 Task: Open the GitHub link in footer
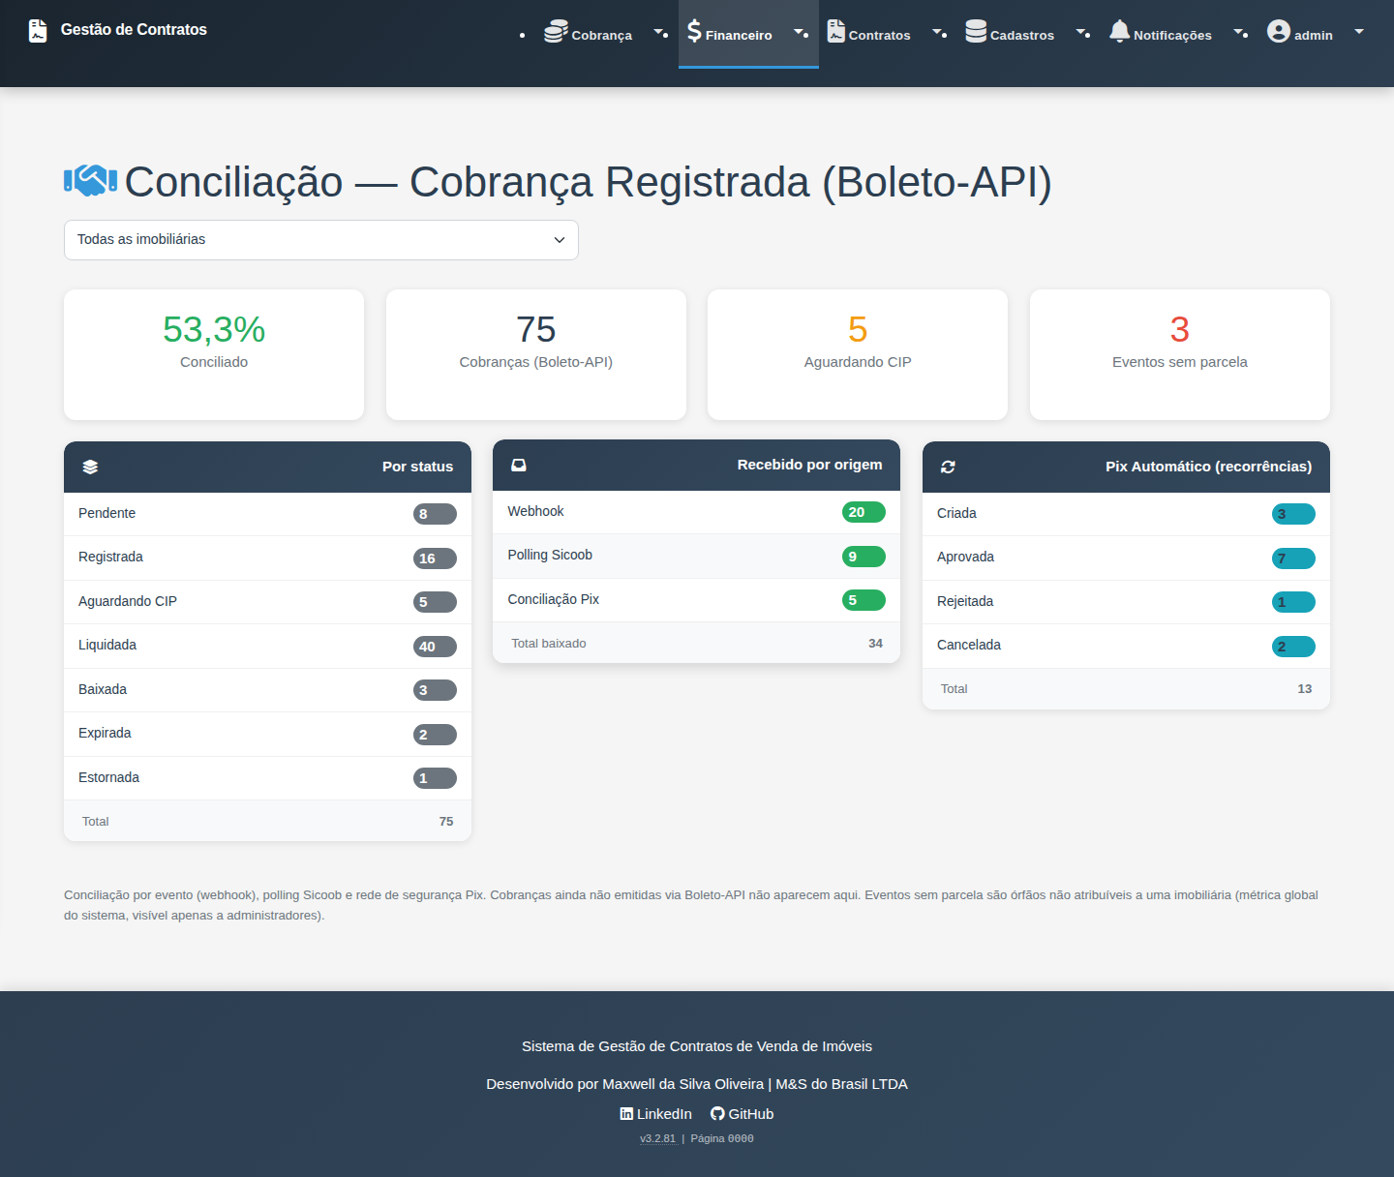742,1114
